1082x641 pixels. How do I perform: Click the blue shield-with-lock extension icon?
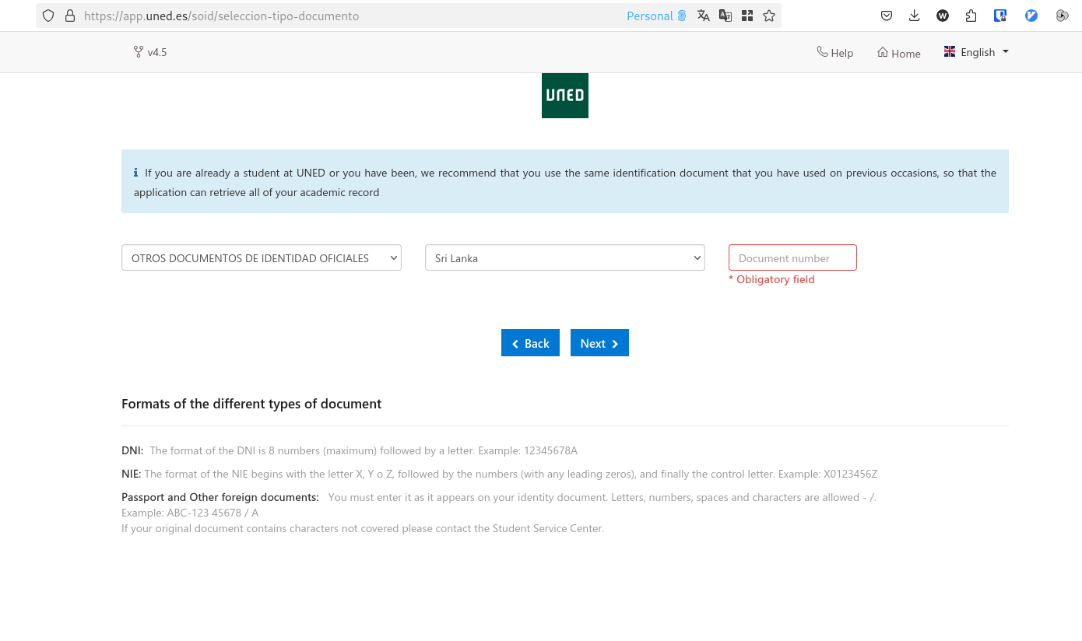[1001, 16]
